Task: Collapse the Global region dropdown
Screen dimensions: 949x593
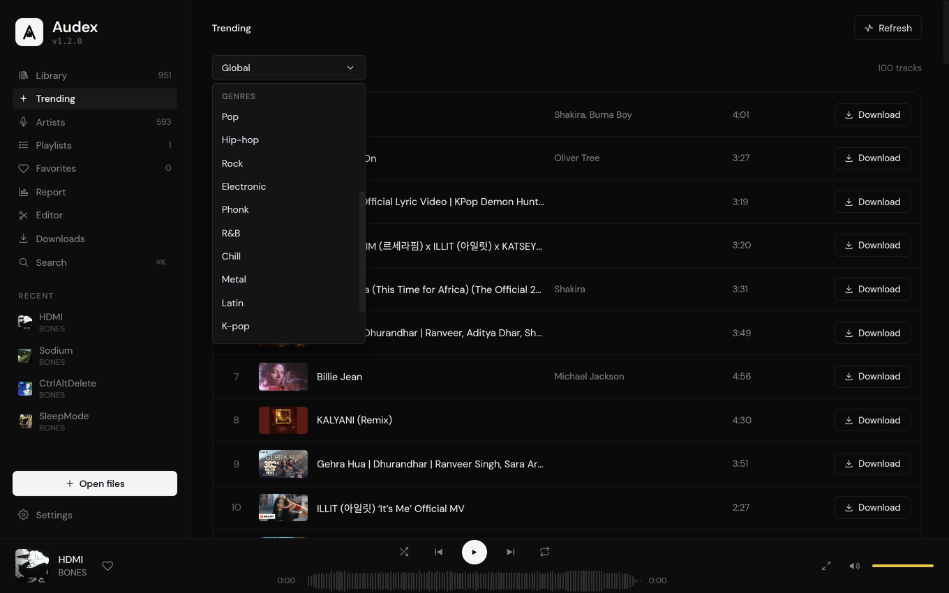Action: pyautogui.click(x=289, y=68)
